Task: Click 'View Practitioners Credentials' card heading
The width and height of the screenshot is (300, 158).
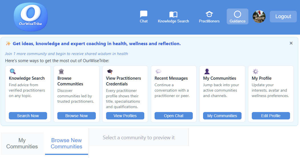Action: pos(123,81)
